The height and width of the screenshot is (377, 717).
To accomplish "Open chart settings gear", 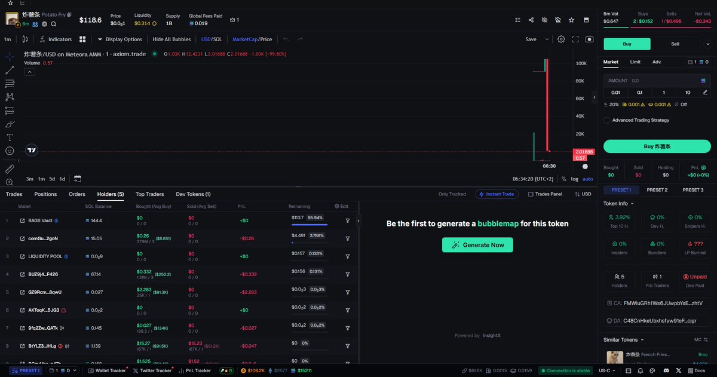I will click(561, 39).
